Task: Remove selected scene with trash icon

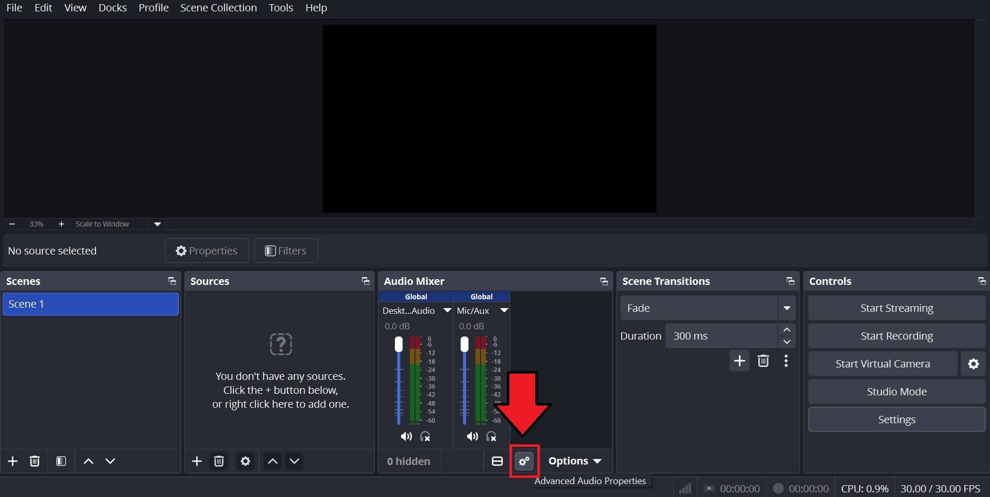Action: 35,461
